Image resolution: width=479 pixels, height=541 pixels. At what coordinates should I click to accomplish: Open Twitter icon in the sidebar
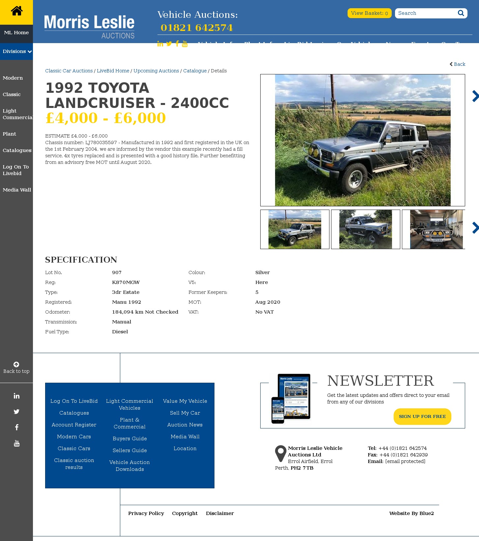coord(16,412)
